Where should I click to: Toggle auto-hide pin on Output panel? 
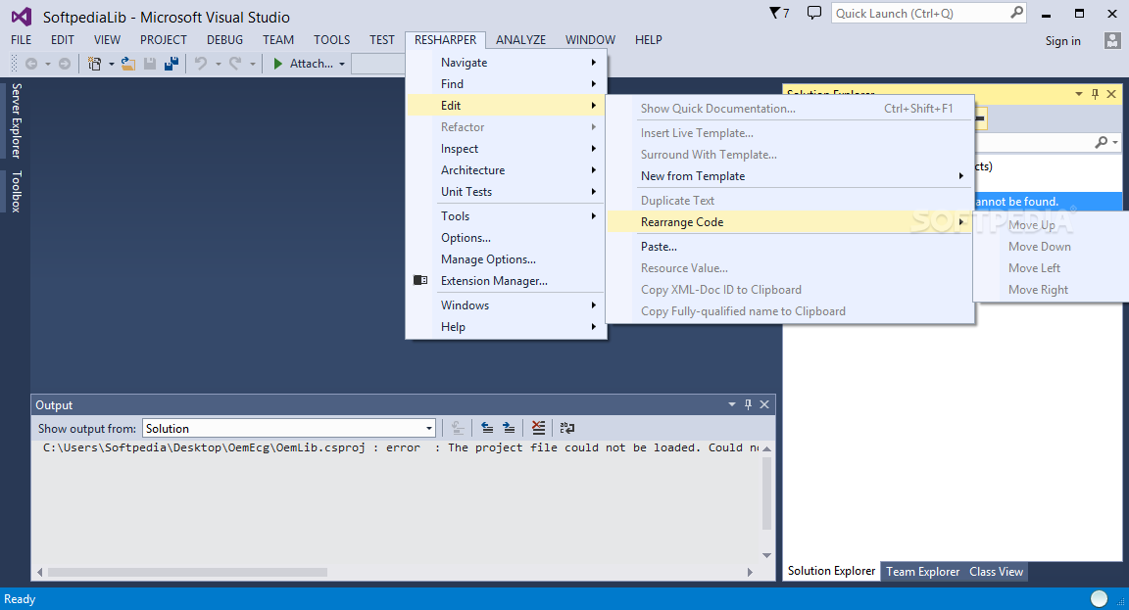tap(748, 405)
